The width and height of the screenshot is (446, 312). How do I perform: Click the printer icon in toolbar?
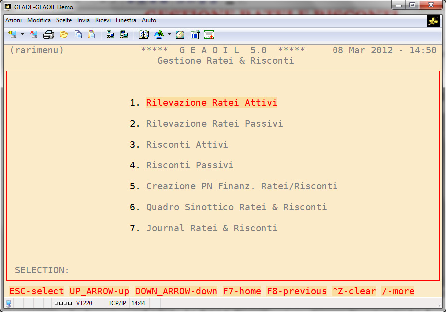click(49, 34)
